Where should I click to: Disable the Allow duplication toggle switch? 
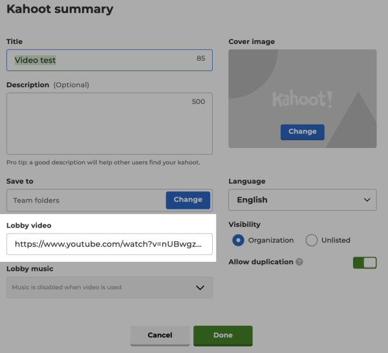pos(365,262)
